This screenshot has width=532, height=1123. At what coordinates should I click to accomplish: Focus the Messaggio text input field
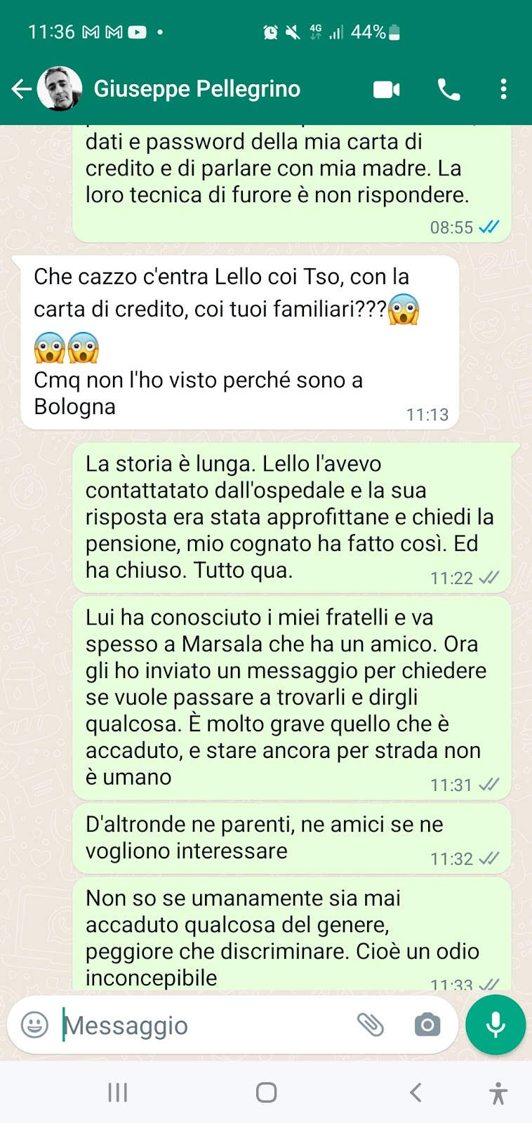[204, 1025]
